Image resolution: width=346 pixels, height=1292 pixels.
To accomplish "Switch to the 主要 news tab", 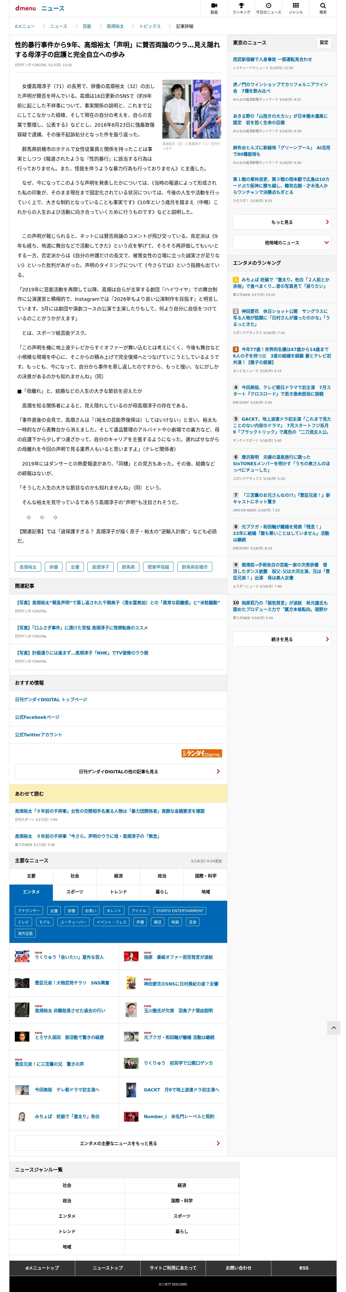I will tap(31, 876).
